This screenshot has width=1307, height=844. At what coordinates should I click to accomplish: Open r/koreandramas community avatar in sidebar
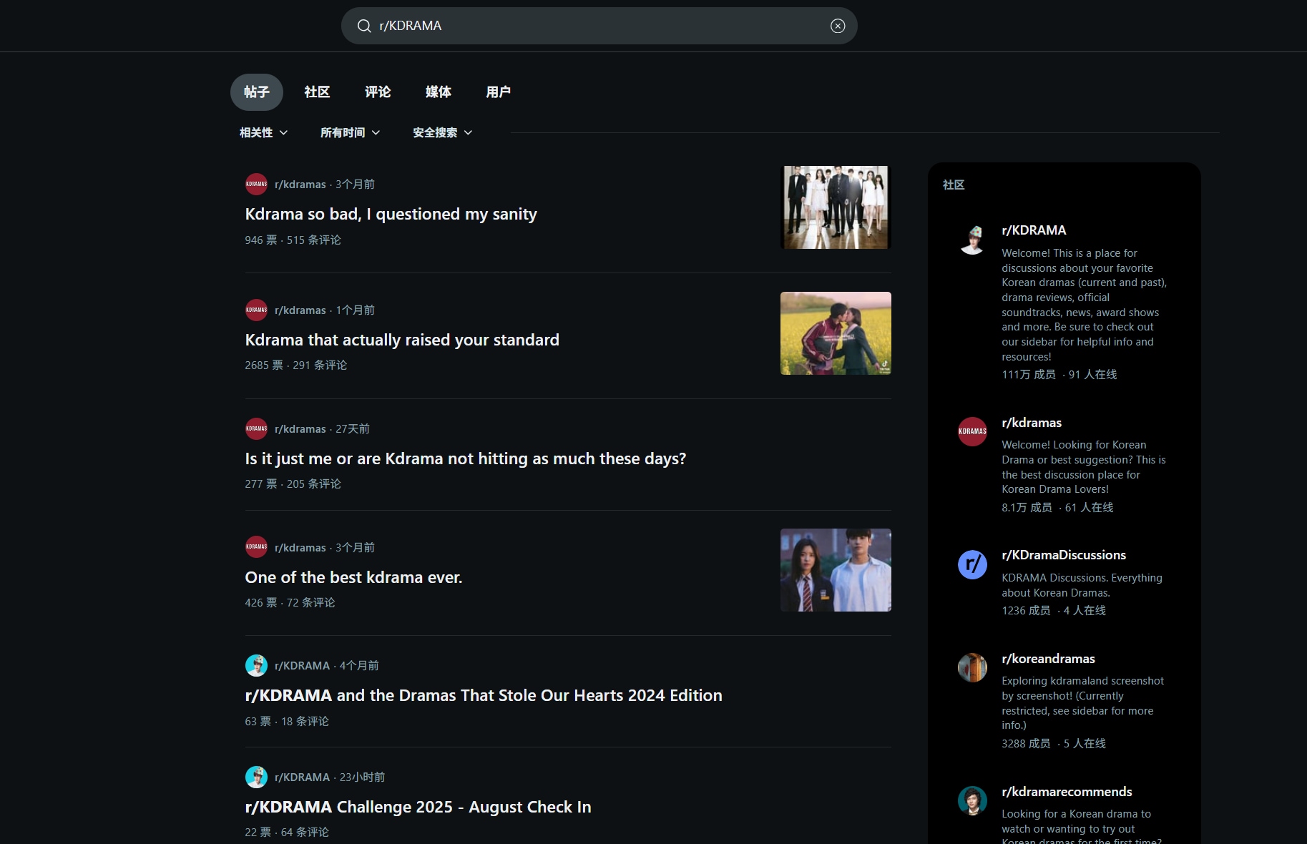click(972, 667)
